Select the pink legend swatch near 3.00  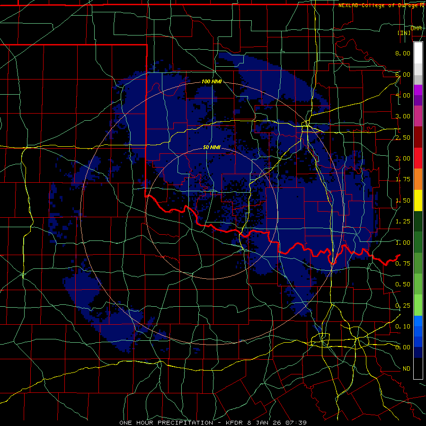click(418, 116)
